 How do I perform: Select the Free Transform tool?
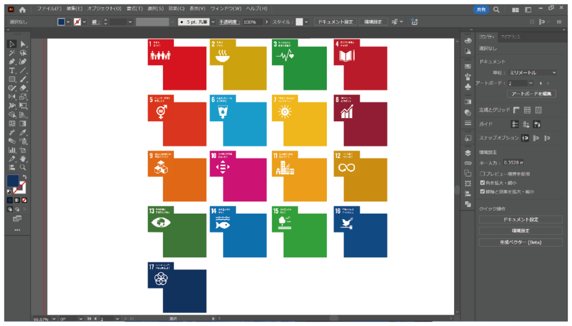[x=23, y=106]
